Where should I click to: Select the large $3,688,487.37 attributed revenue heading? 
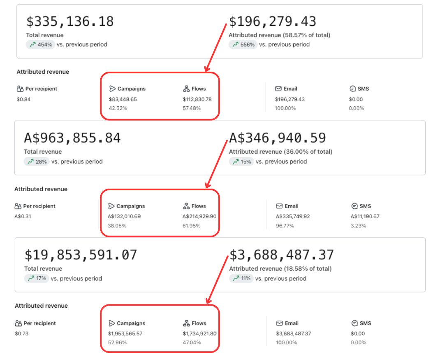coord(282,255)
